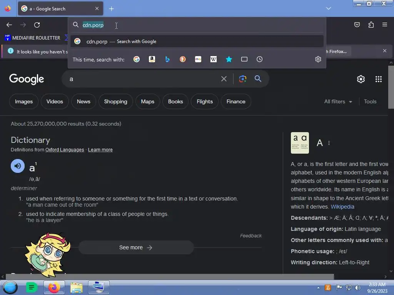
Task: Go back with the browser back arrow
Action: pyautogui.click(x=9, y=25)
